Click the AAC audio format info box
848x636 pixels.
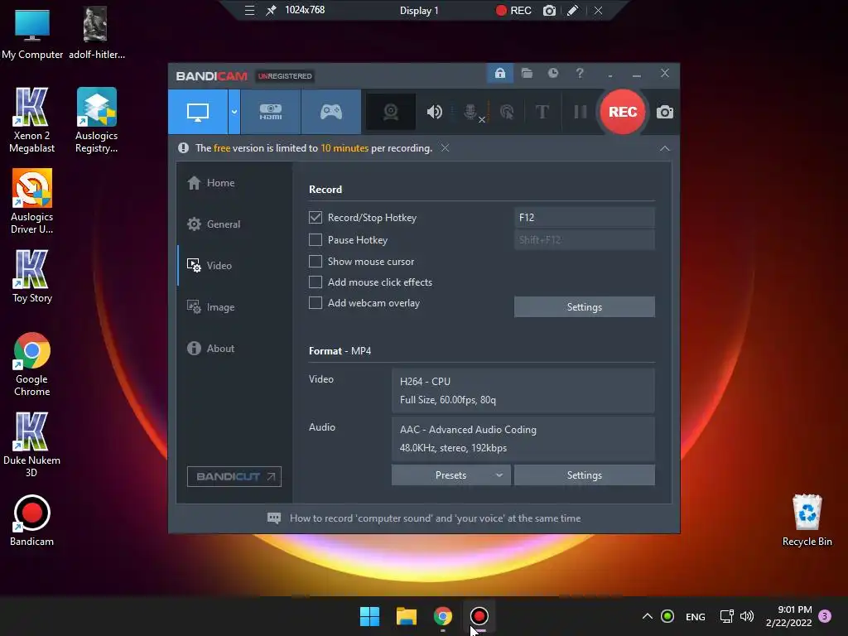523,439
